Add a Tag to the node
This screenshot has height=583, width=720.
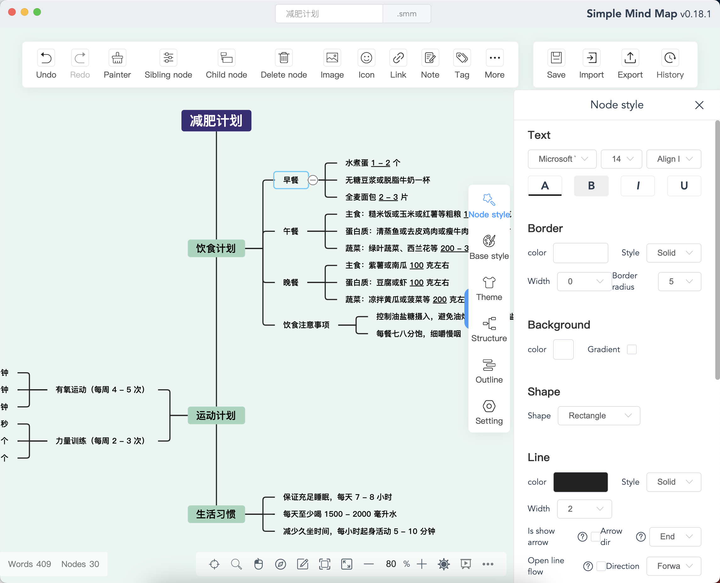[462, 64]
